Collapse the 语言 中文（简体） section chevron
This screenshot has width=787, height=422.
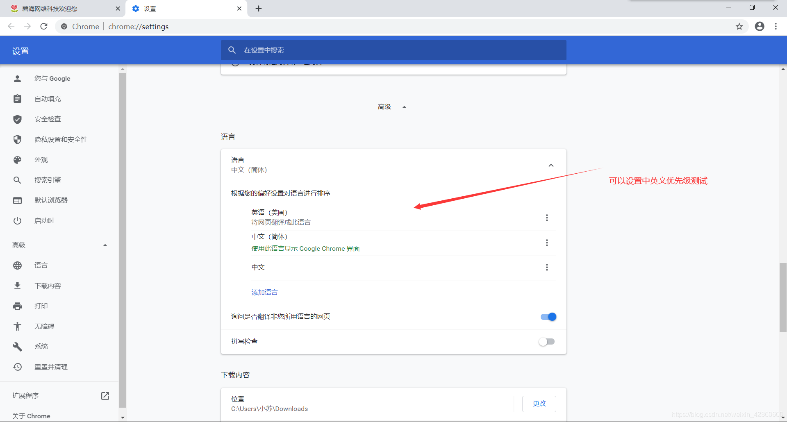coord(551,166)
